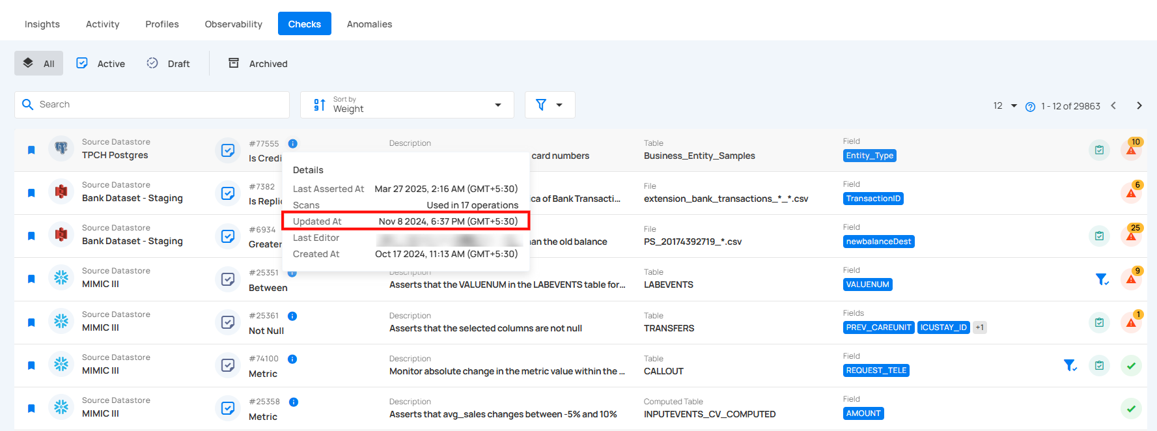Toggle bookmark on check #25351 row

coord(31,279)
